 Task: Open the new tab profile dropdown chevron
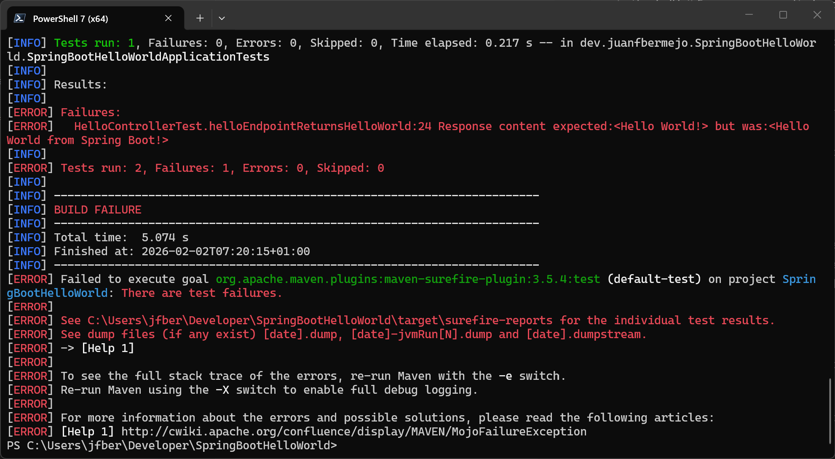coord(222,18)
